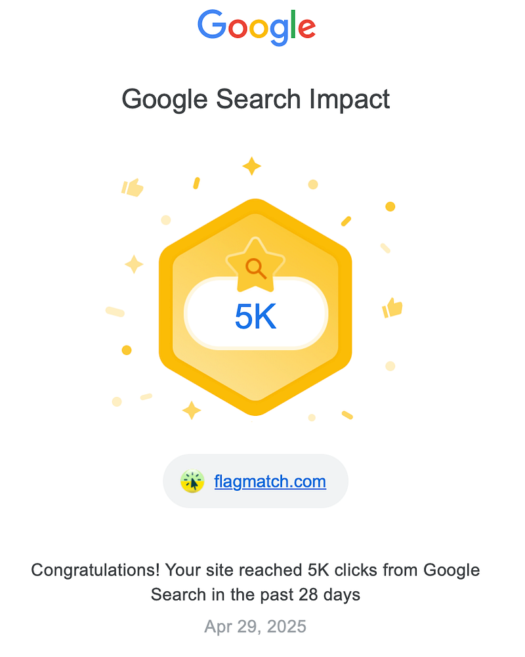
Task: Open the flagmatch.com link
Action: [270, 482]
